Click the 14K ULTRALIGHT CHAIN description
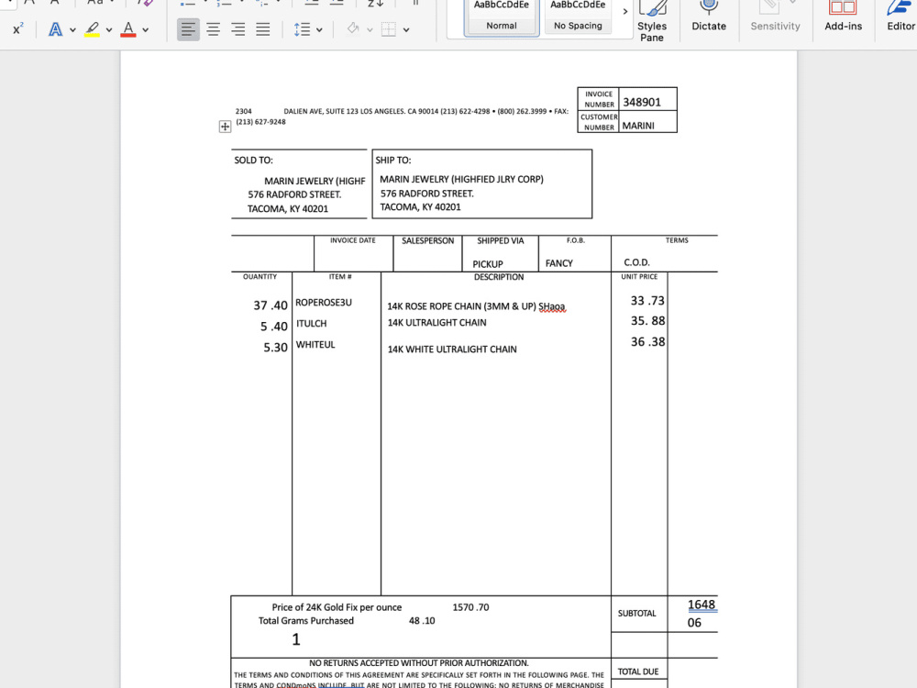This screenshot has width=917, height=688. coord(436,322)
